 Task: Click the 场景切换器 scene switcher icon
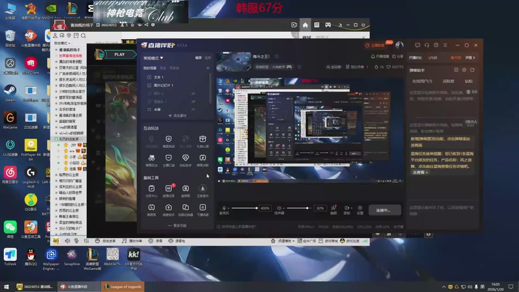click(186, 207)
